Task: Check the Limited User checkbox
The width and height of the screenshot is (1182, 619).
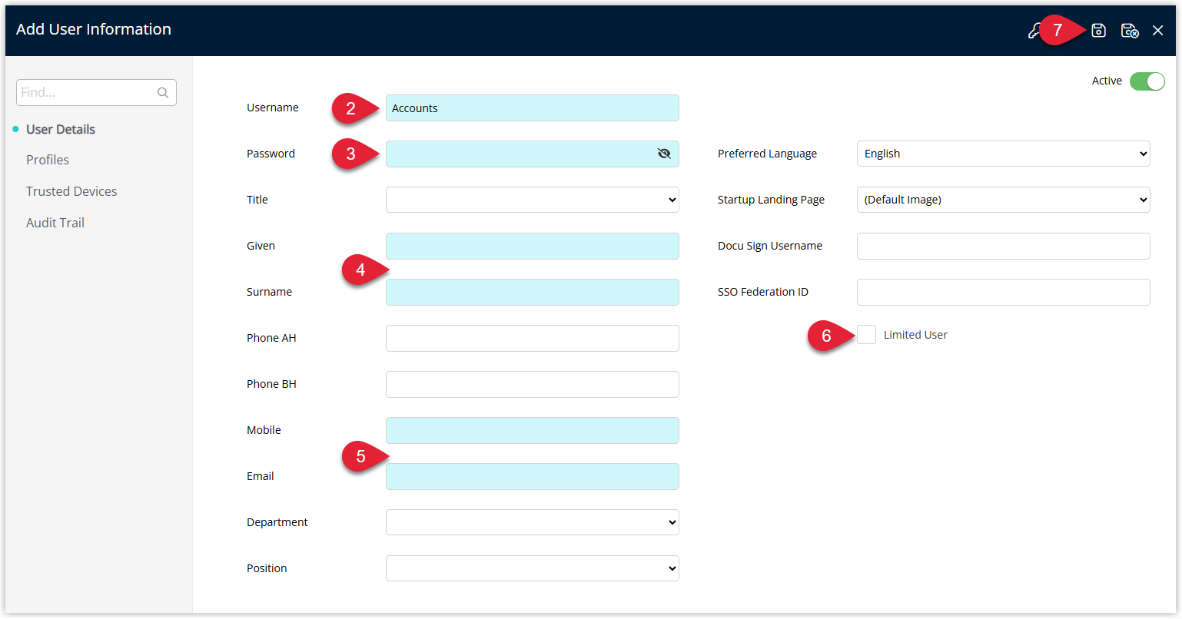Action: pyautogui.click(x=866, y=335)
